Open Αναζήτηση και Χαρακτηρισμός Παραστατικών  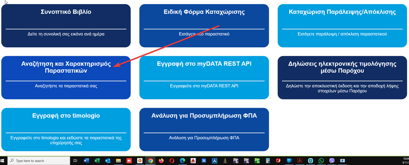click(66, 77)
